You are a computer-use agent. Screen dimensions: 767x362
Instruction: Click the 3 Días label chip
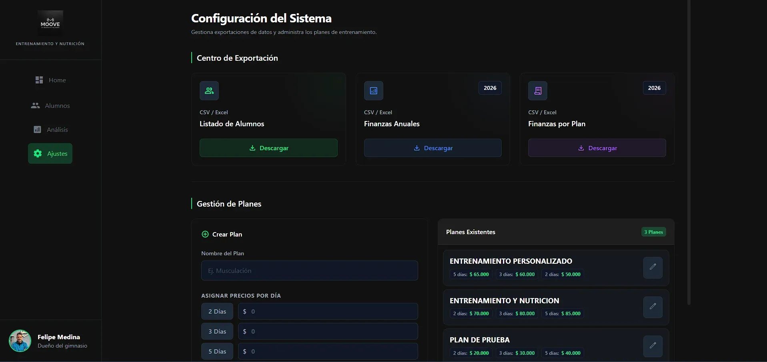[217, 331]
